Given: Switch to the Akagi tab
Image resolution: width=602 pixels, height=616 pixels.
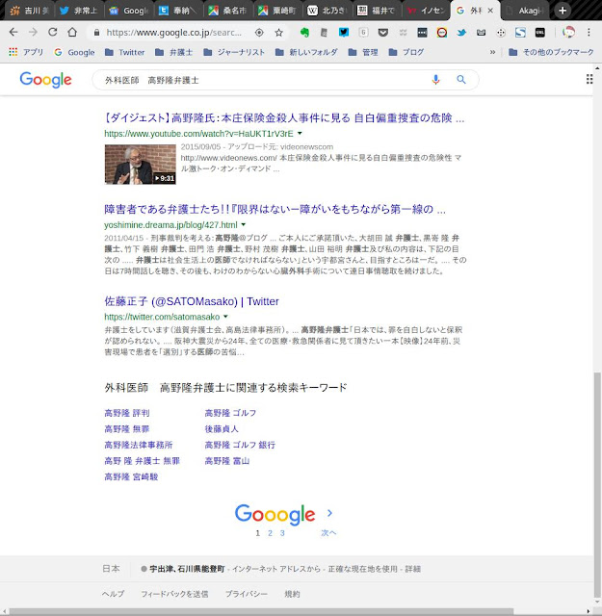Looking at the screenshot, I should tap(525, 11).
